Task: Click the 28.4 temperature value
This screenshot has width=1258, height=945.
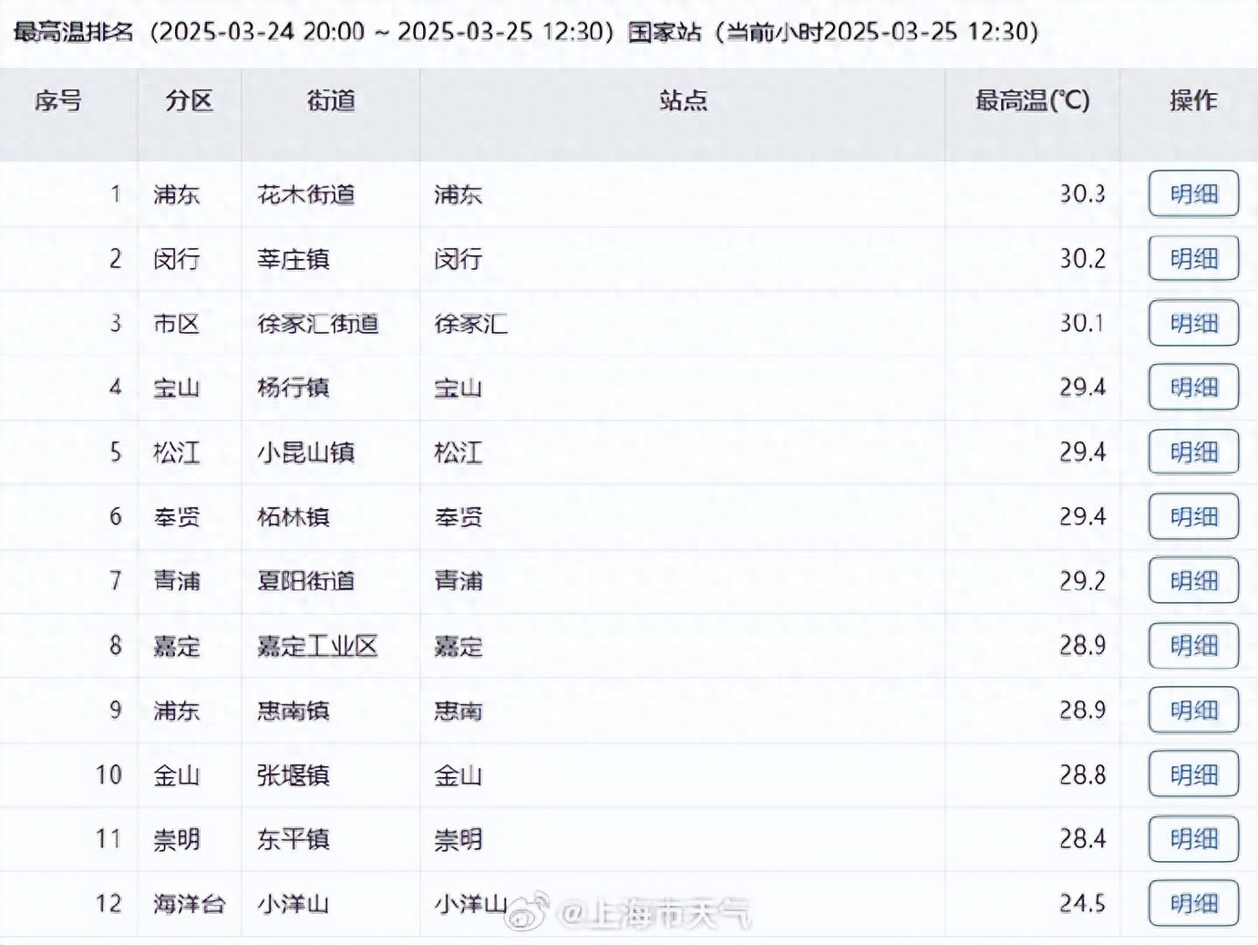Action: 1082,839
